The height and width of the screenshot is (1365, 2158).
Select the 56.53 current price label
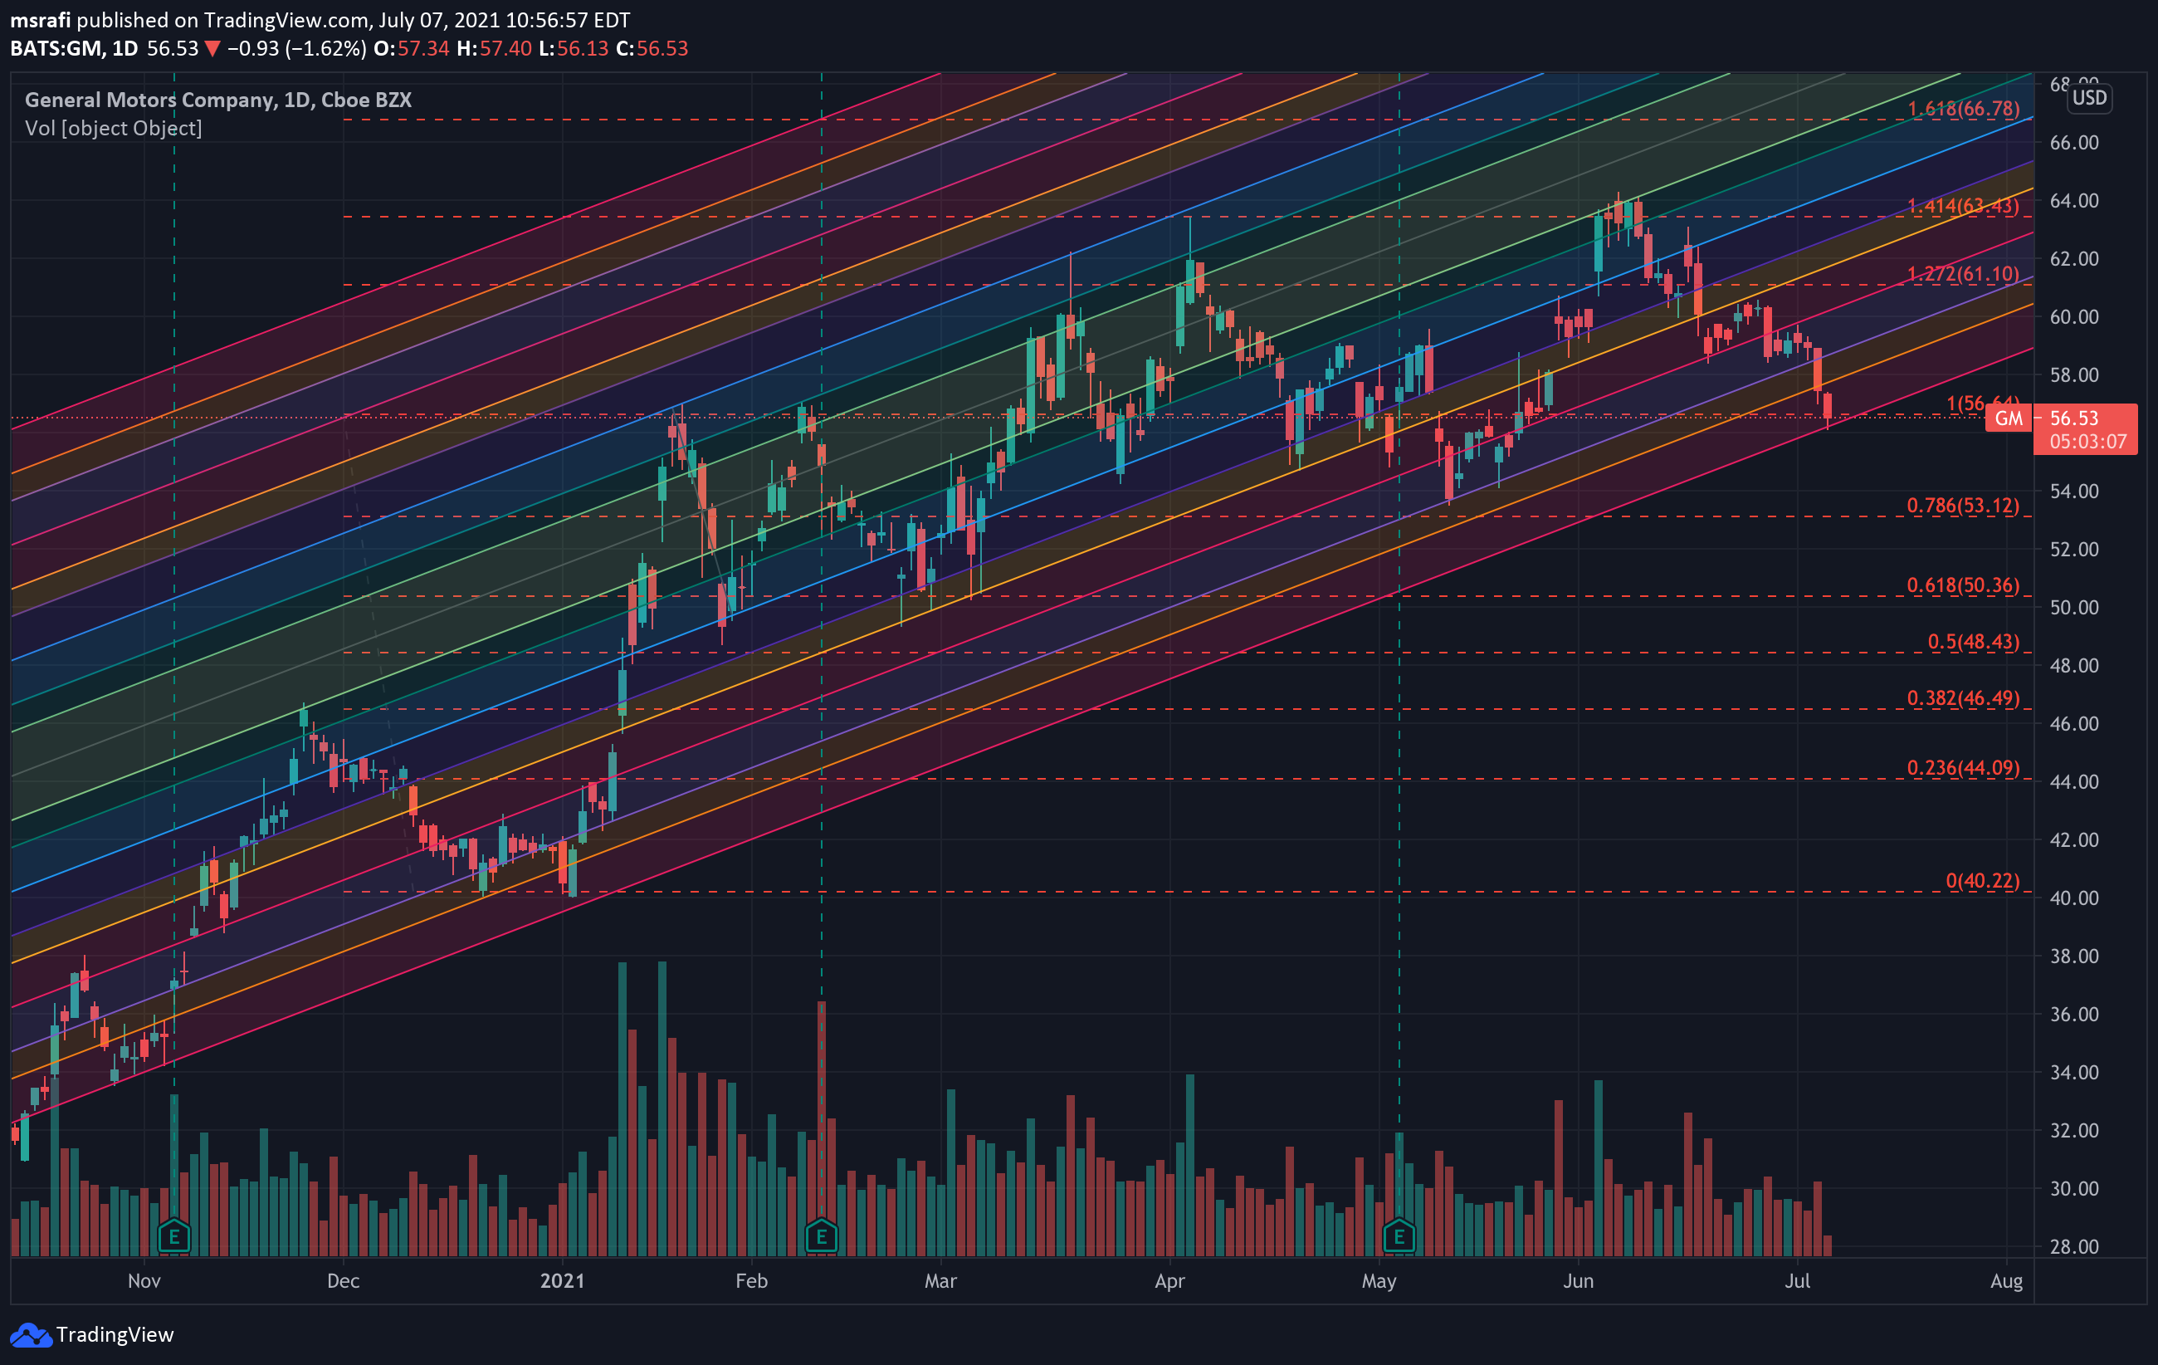[2074, 418]
